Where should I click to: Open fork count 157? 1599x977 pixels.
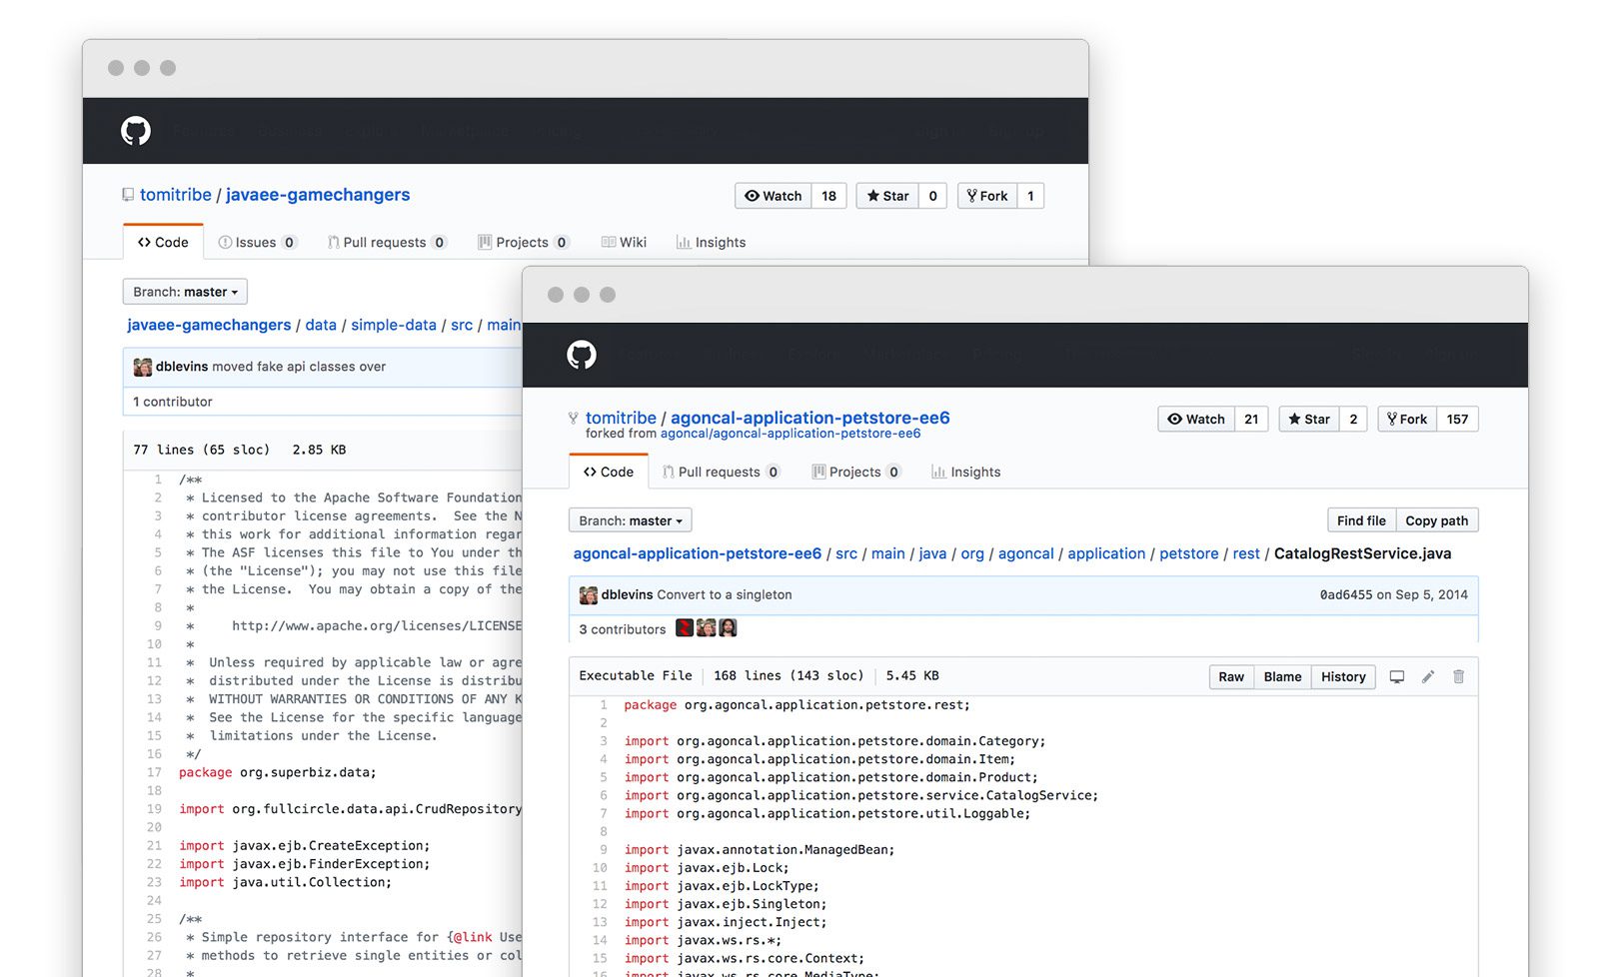[x=1457, y=419]
